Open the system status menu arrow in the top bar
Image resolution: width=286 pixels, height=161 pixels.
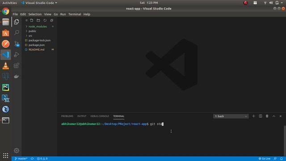coord(282,3)
